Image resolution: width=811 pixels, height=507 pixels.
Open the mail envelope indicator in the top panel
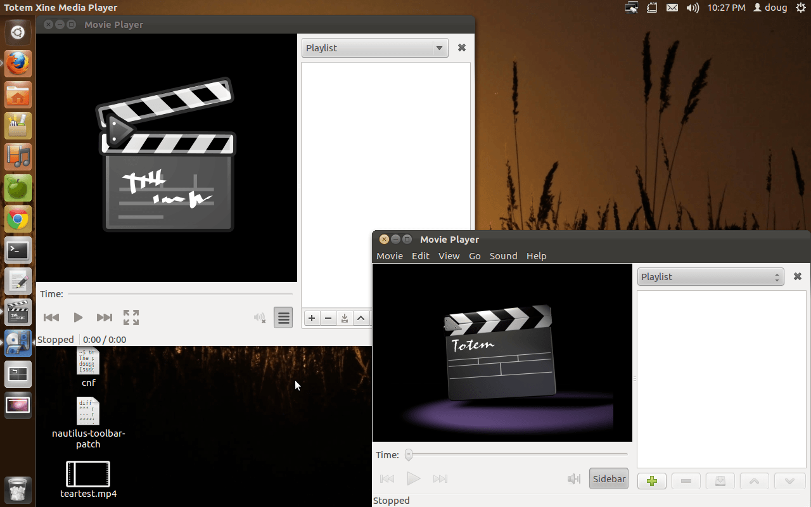pyautogui.click(x=672, y=8)
